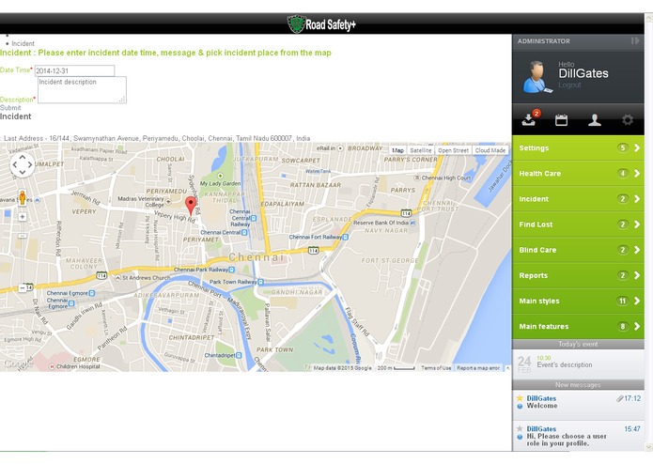This screenshot has height=464, width=653.
Task: Click the My Lady Garden park marker
Action: click(x=220, y=176)
